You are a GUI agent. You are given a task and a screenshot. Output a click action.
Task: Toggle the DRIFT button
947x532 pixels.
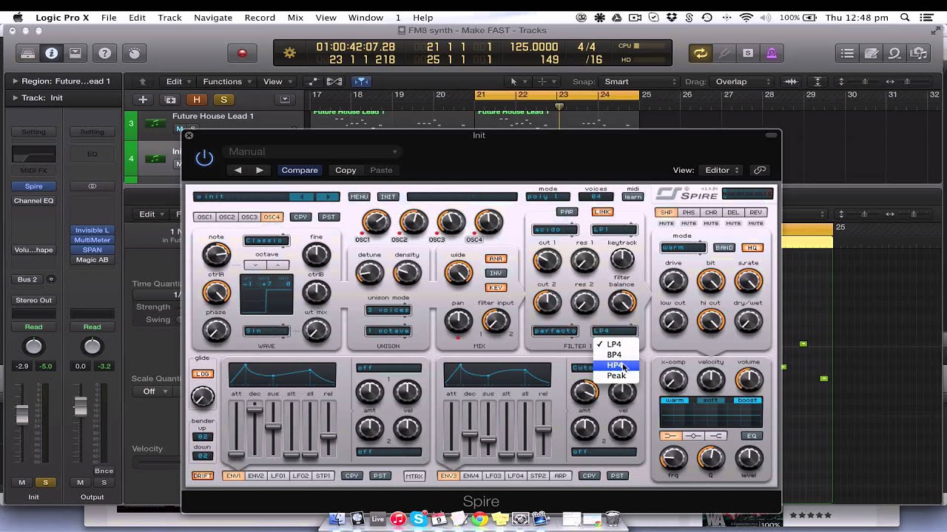click(203, 476)
